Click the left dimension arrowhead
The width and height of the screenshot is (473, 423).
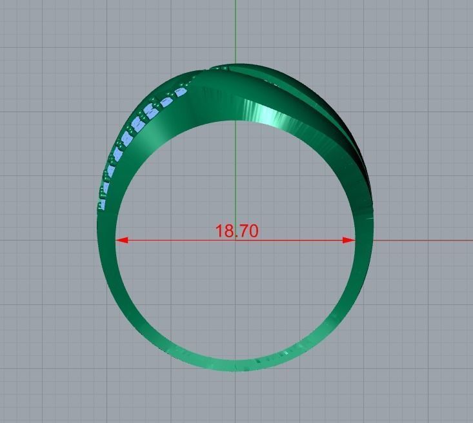[x=122, y=241]
